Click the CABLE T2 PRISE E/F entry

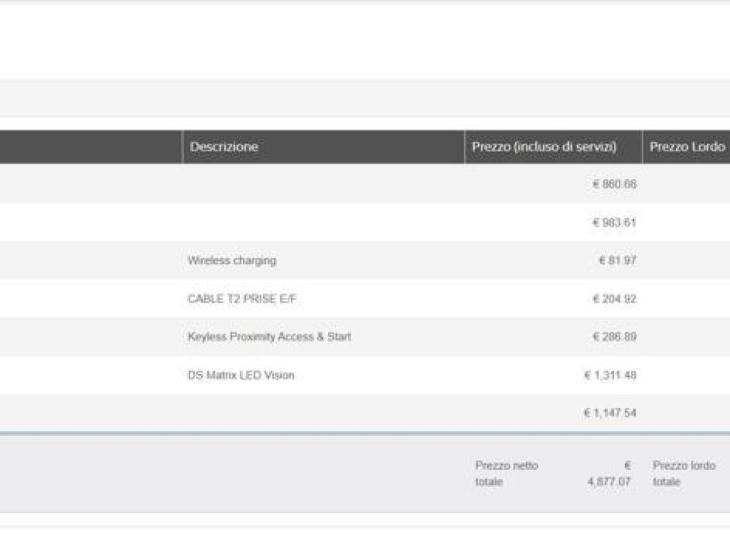(242, 299)
